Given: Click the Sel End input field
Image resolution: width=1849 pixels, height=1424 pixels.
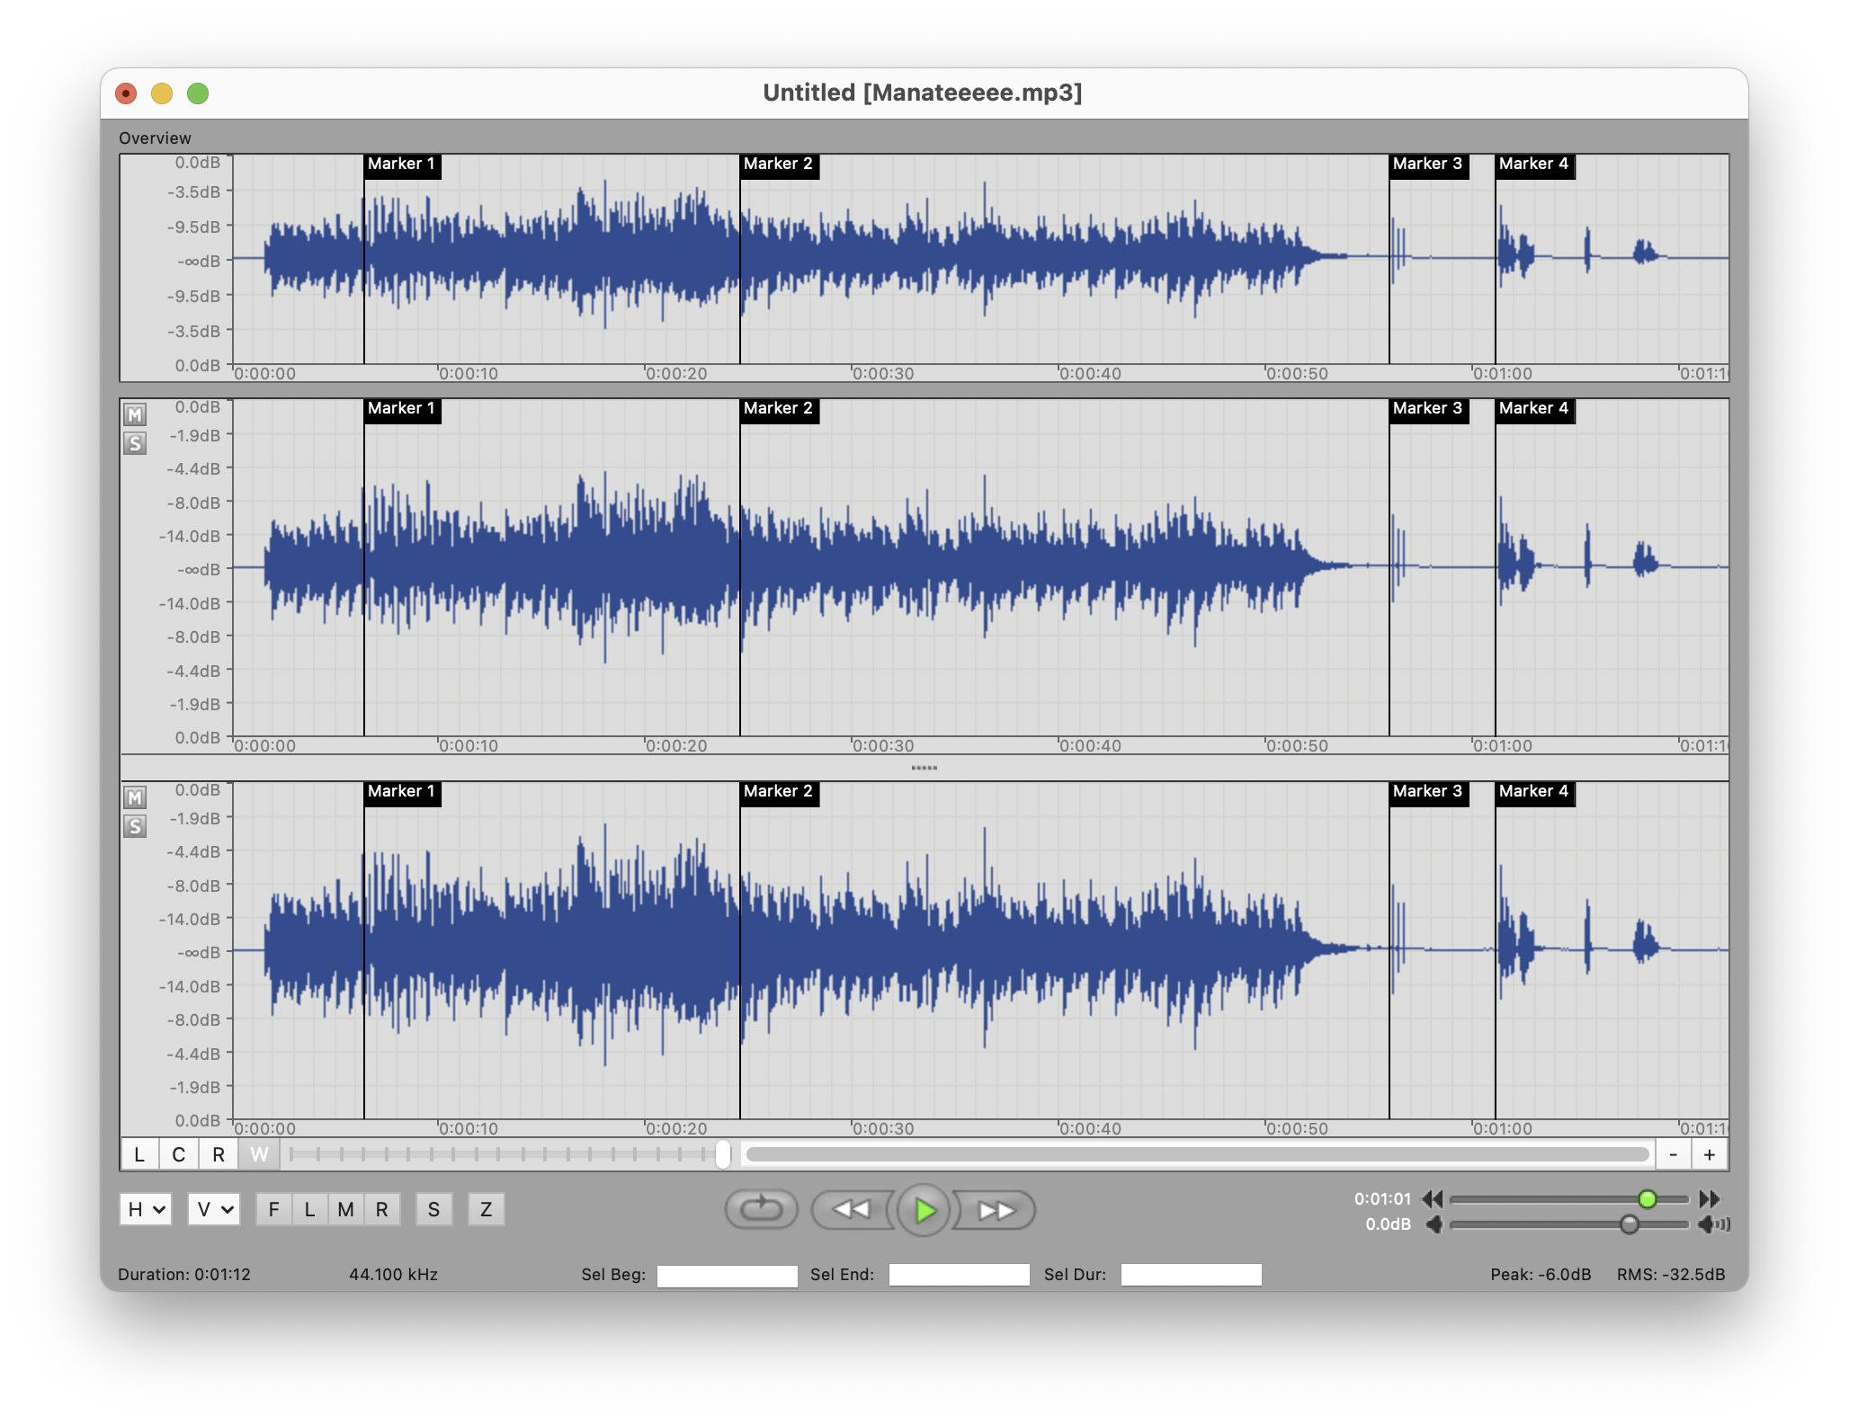Looking at the screenshot, I should click(x=959, y=1275).
